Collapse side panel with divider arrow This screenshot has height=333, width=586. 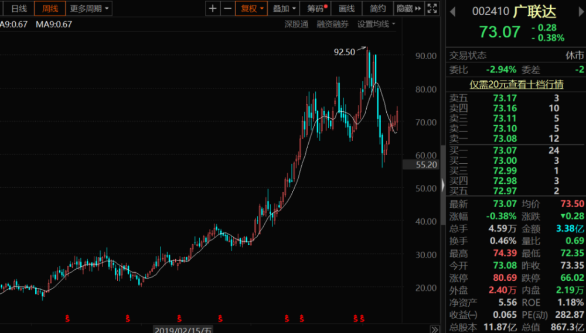443,185
